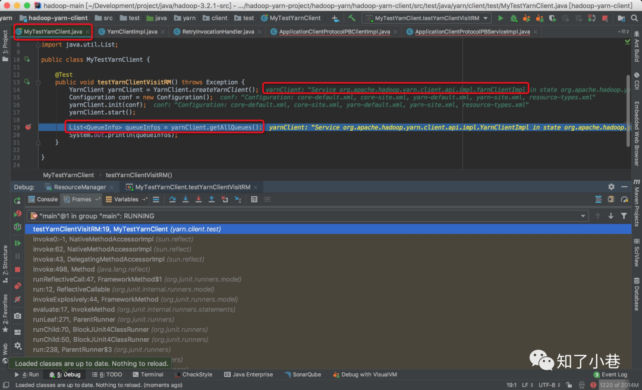
Task: Close the MyTestYarnClient.java editor tab
Action: pos(87,32)
